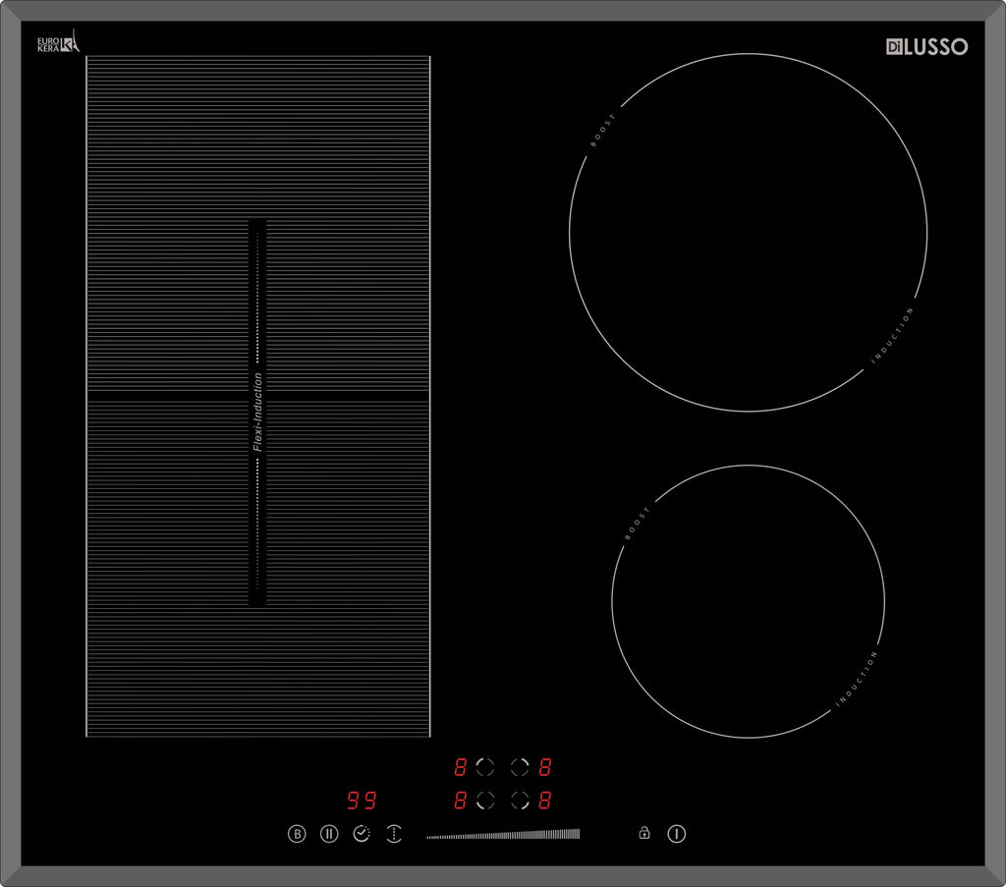This screenshot has height=887, width=1006.
Task: Tap the large upper induction ring
Action: click(748, 233)
